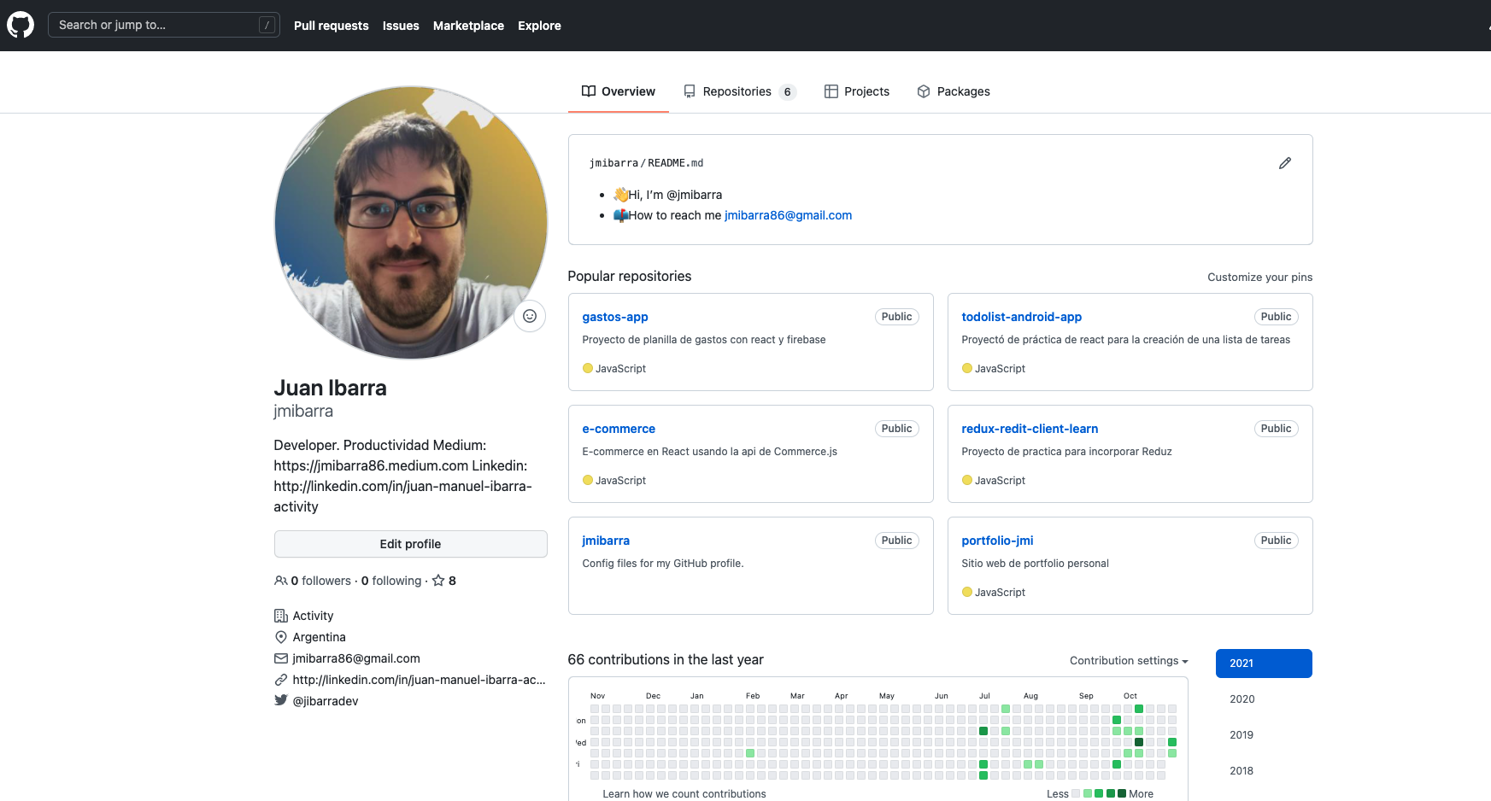Expand the Contribution settings dropdown
This screenshot has height=801, width=1491.
pyautogui.click(x=1128, y=660)
